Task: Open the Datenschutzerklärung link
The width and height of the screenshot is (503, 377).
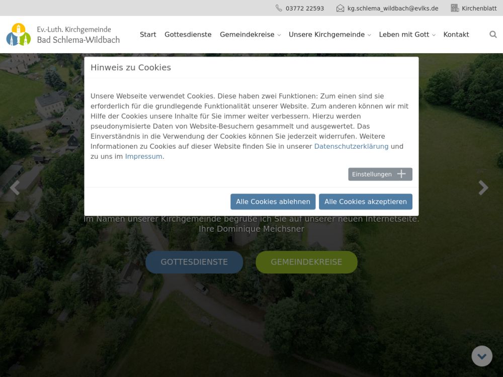Action: coord(351,146)
